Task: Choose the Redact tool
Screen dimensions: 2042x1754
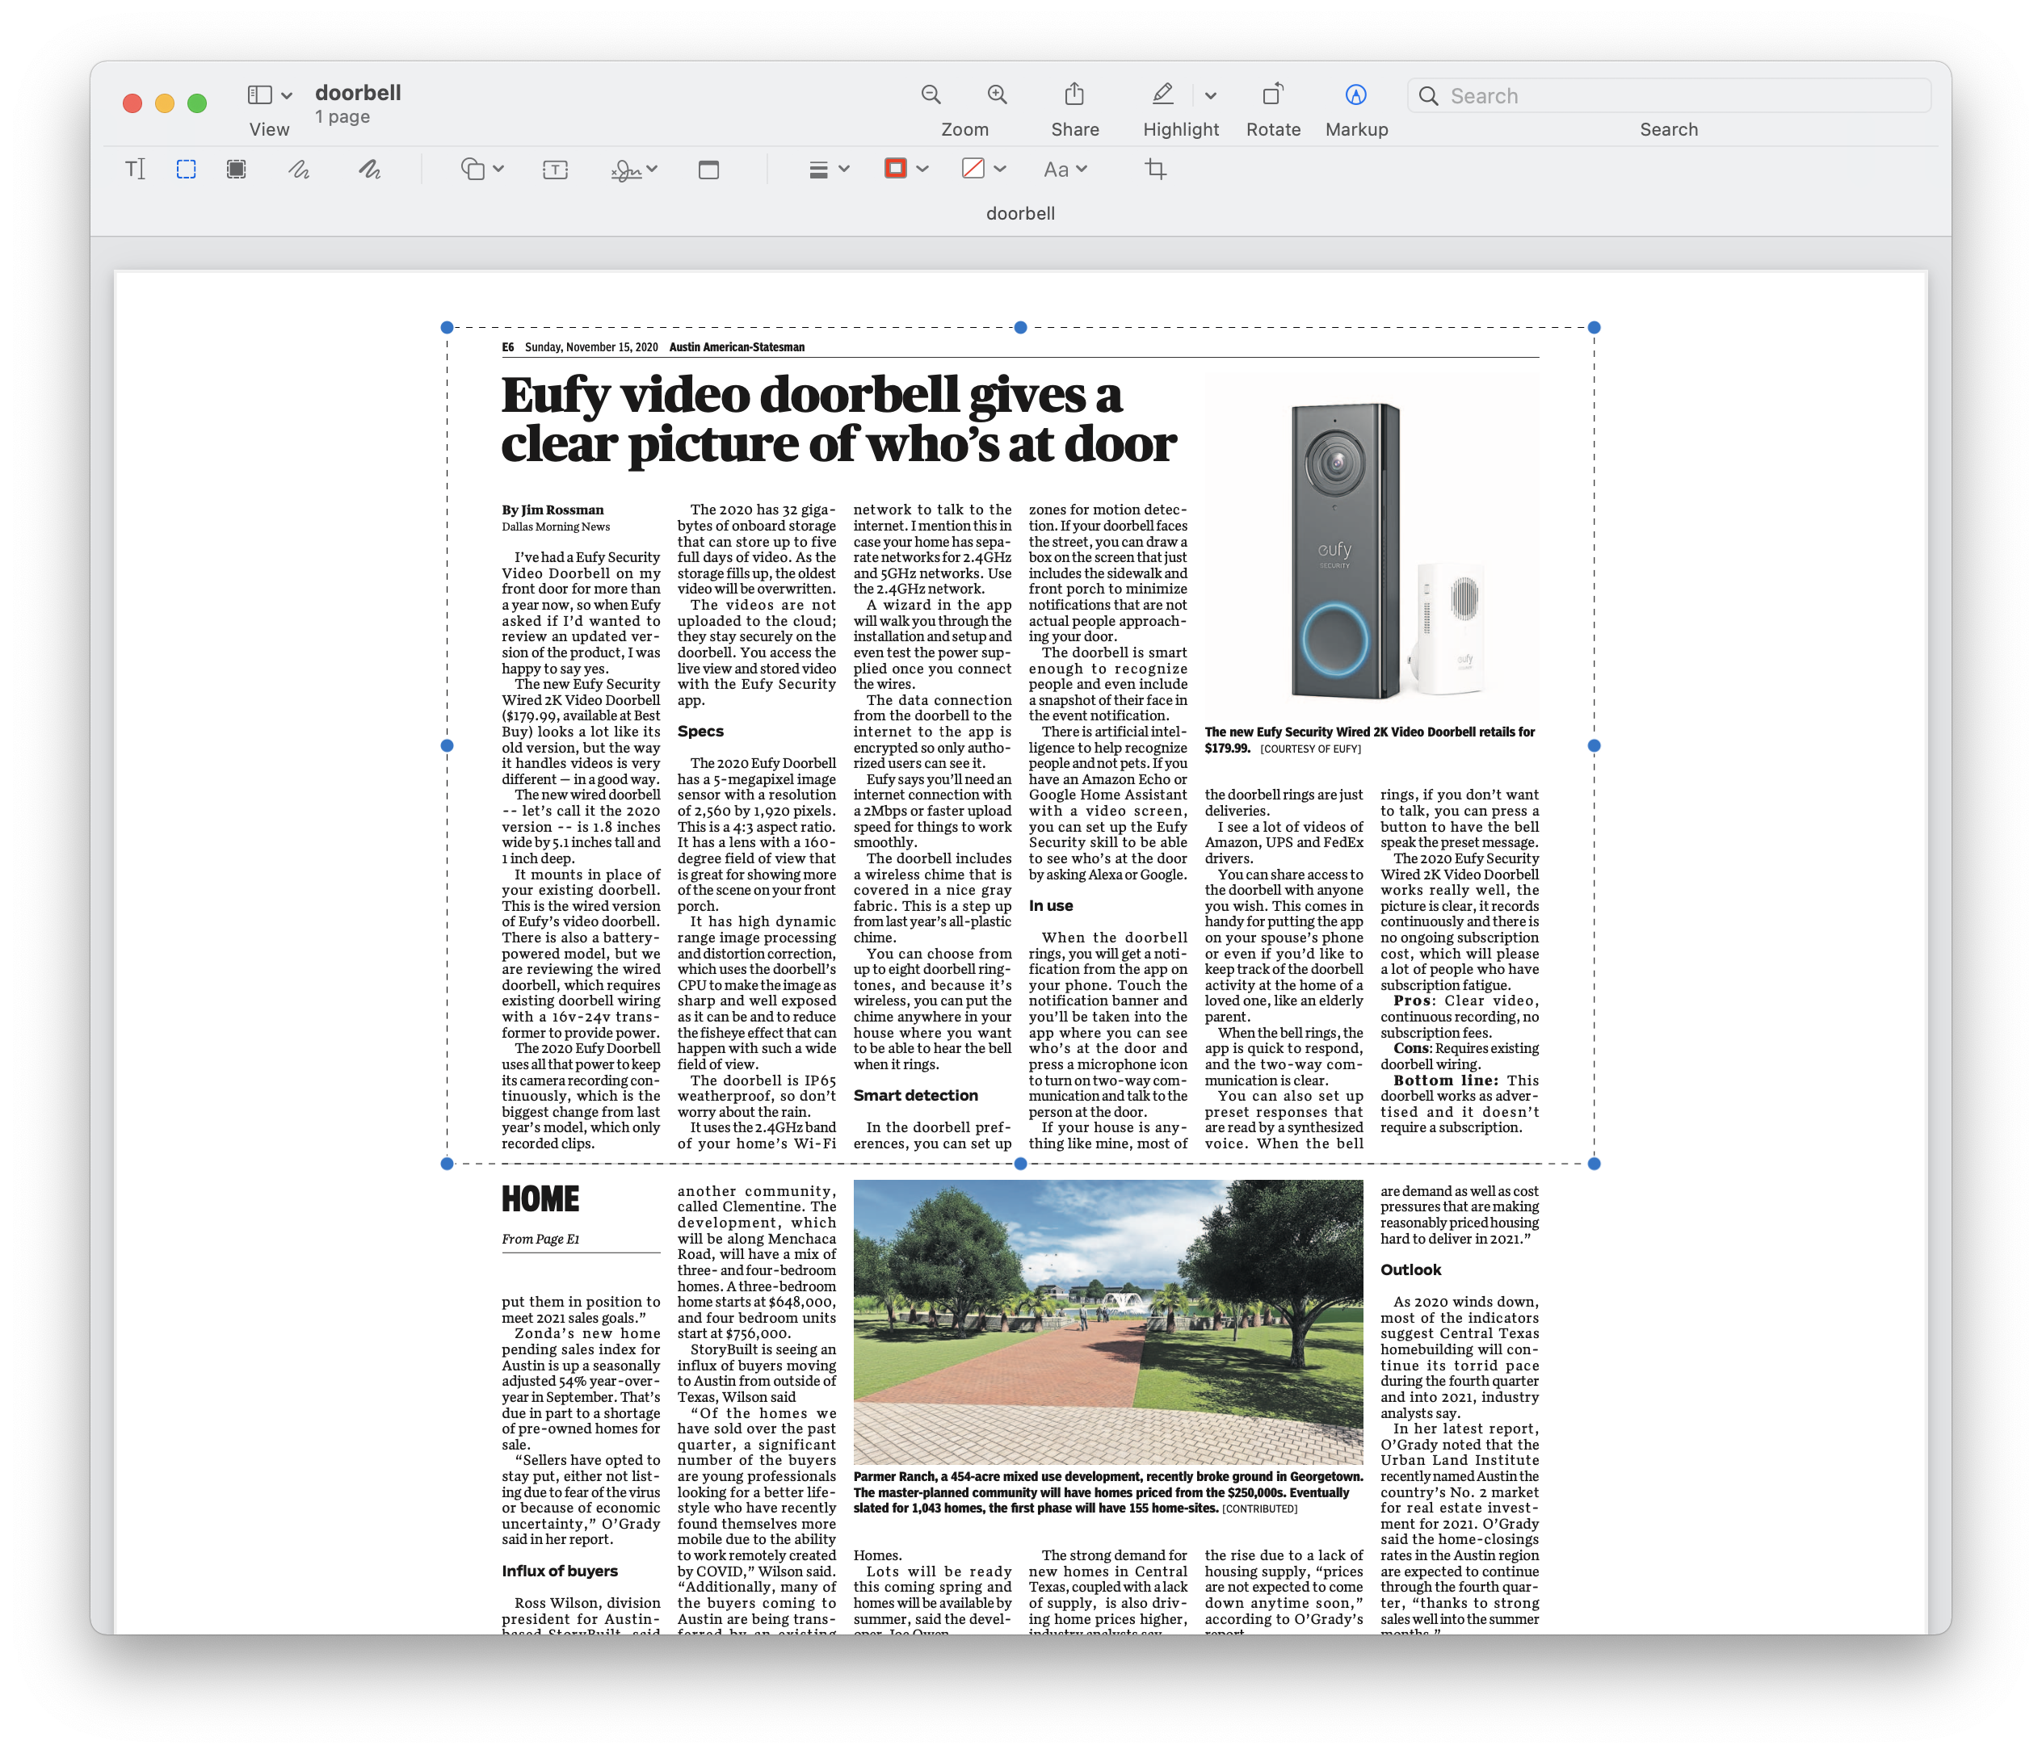Action: pos(237,170)
